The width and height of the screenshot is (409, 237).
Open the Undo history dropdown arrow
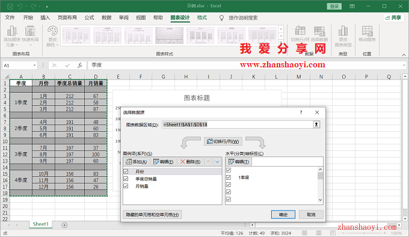click(26, 6)
